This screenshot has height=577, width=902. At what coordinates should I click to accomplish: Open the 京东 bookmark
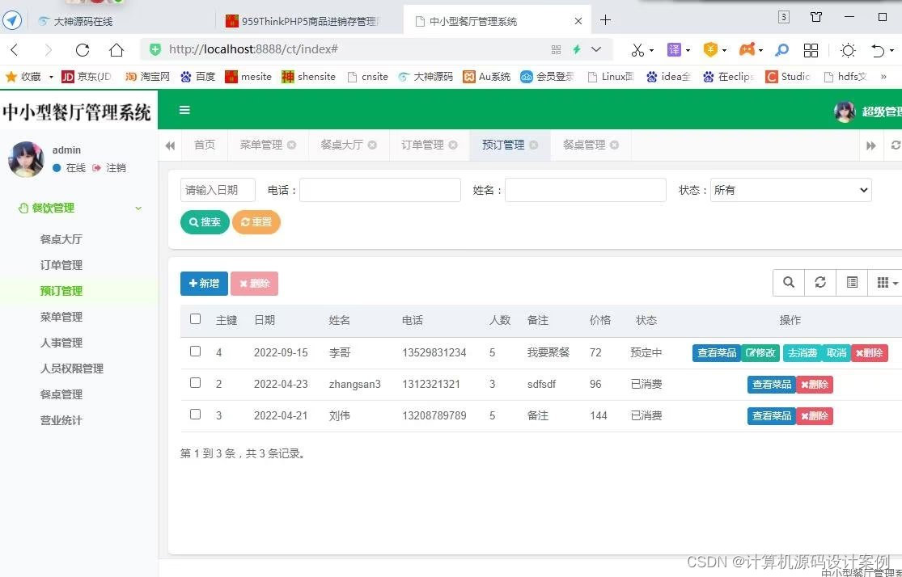click(x=87, y=77)
